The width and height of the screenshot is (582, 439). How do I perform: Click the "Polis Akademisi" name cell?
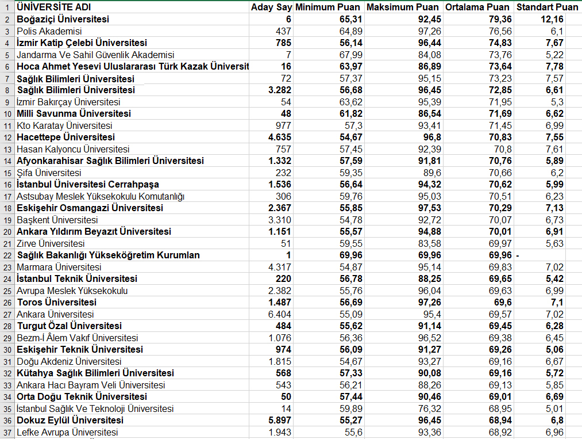132,31
